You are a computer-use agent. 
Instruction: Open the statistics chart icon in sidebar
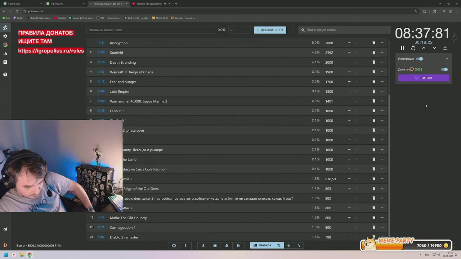tap(5, 54)
